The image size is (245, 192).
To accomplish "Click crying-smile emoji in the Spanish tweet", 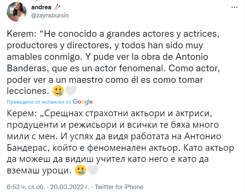I will (57, 90).
